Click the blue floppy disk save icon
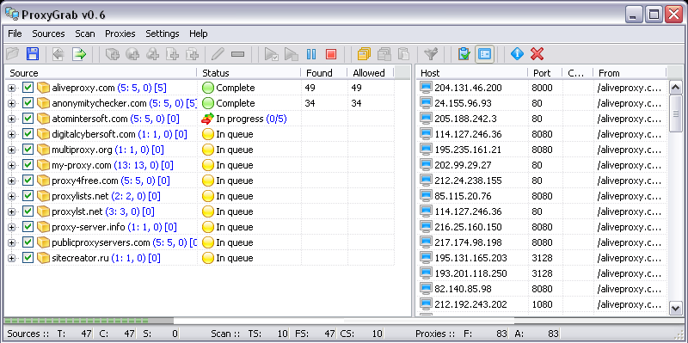This screenshot has width=688, height=343. 33,54
